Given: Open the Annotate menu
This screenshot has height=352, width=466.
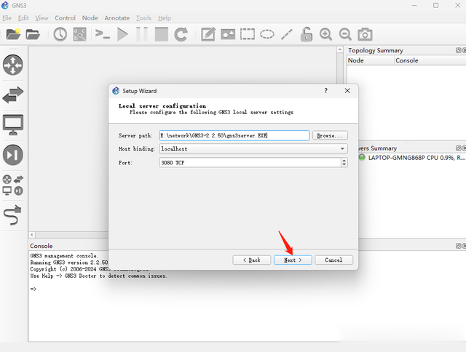Looking at the screenshot, I should (116, 18).
